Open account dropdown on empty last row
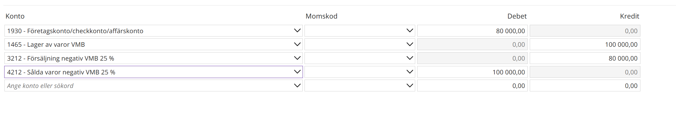 coord(297,86)
